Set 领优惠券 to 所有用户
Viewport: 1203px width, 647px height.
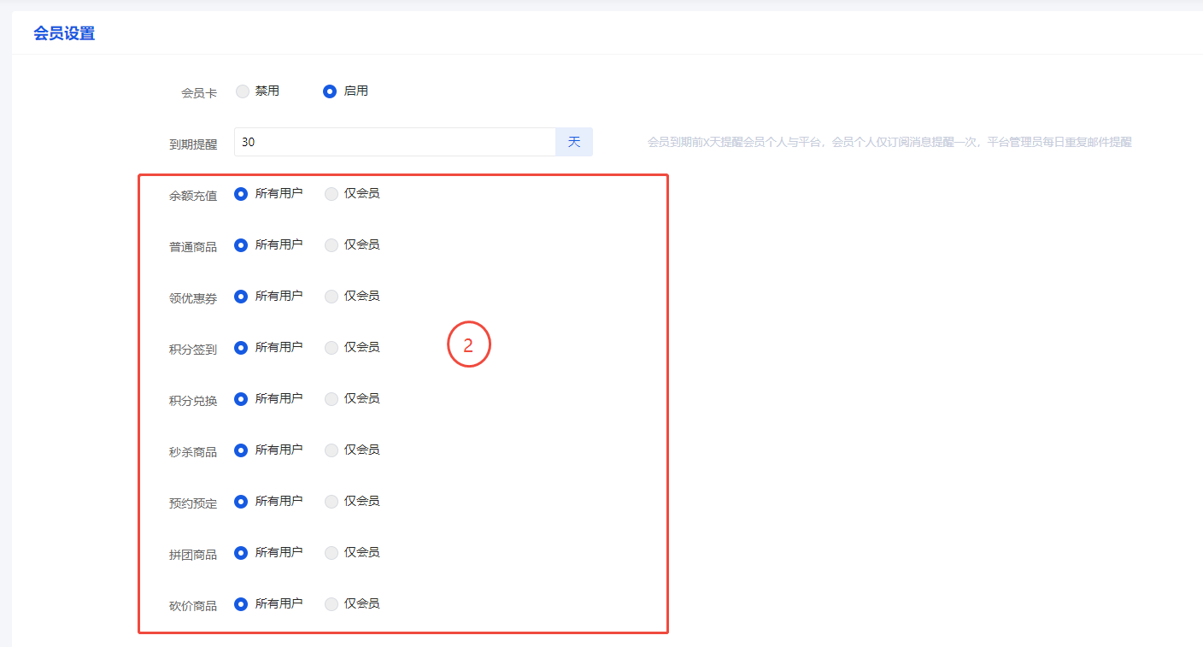[x=241, y=297]
